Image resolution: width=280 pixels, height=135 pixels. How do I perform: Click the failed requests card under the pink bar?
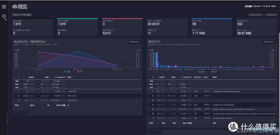[x=122, y=23]
